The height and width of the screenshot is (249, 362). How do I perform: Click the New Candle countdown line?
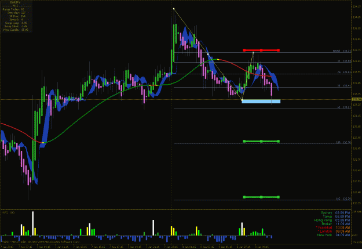pyautogui.click(x=16, y=30)
